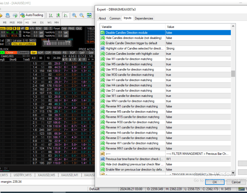Toggle the SS panel button

coord(46,28)
